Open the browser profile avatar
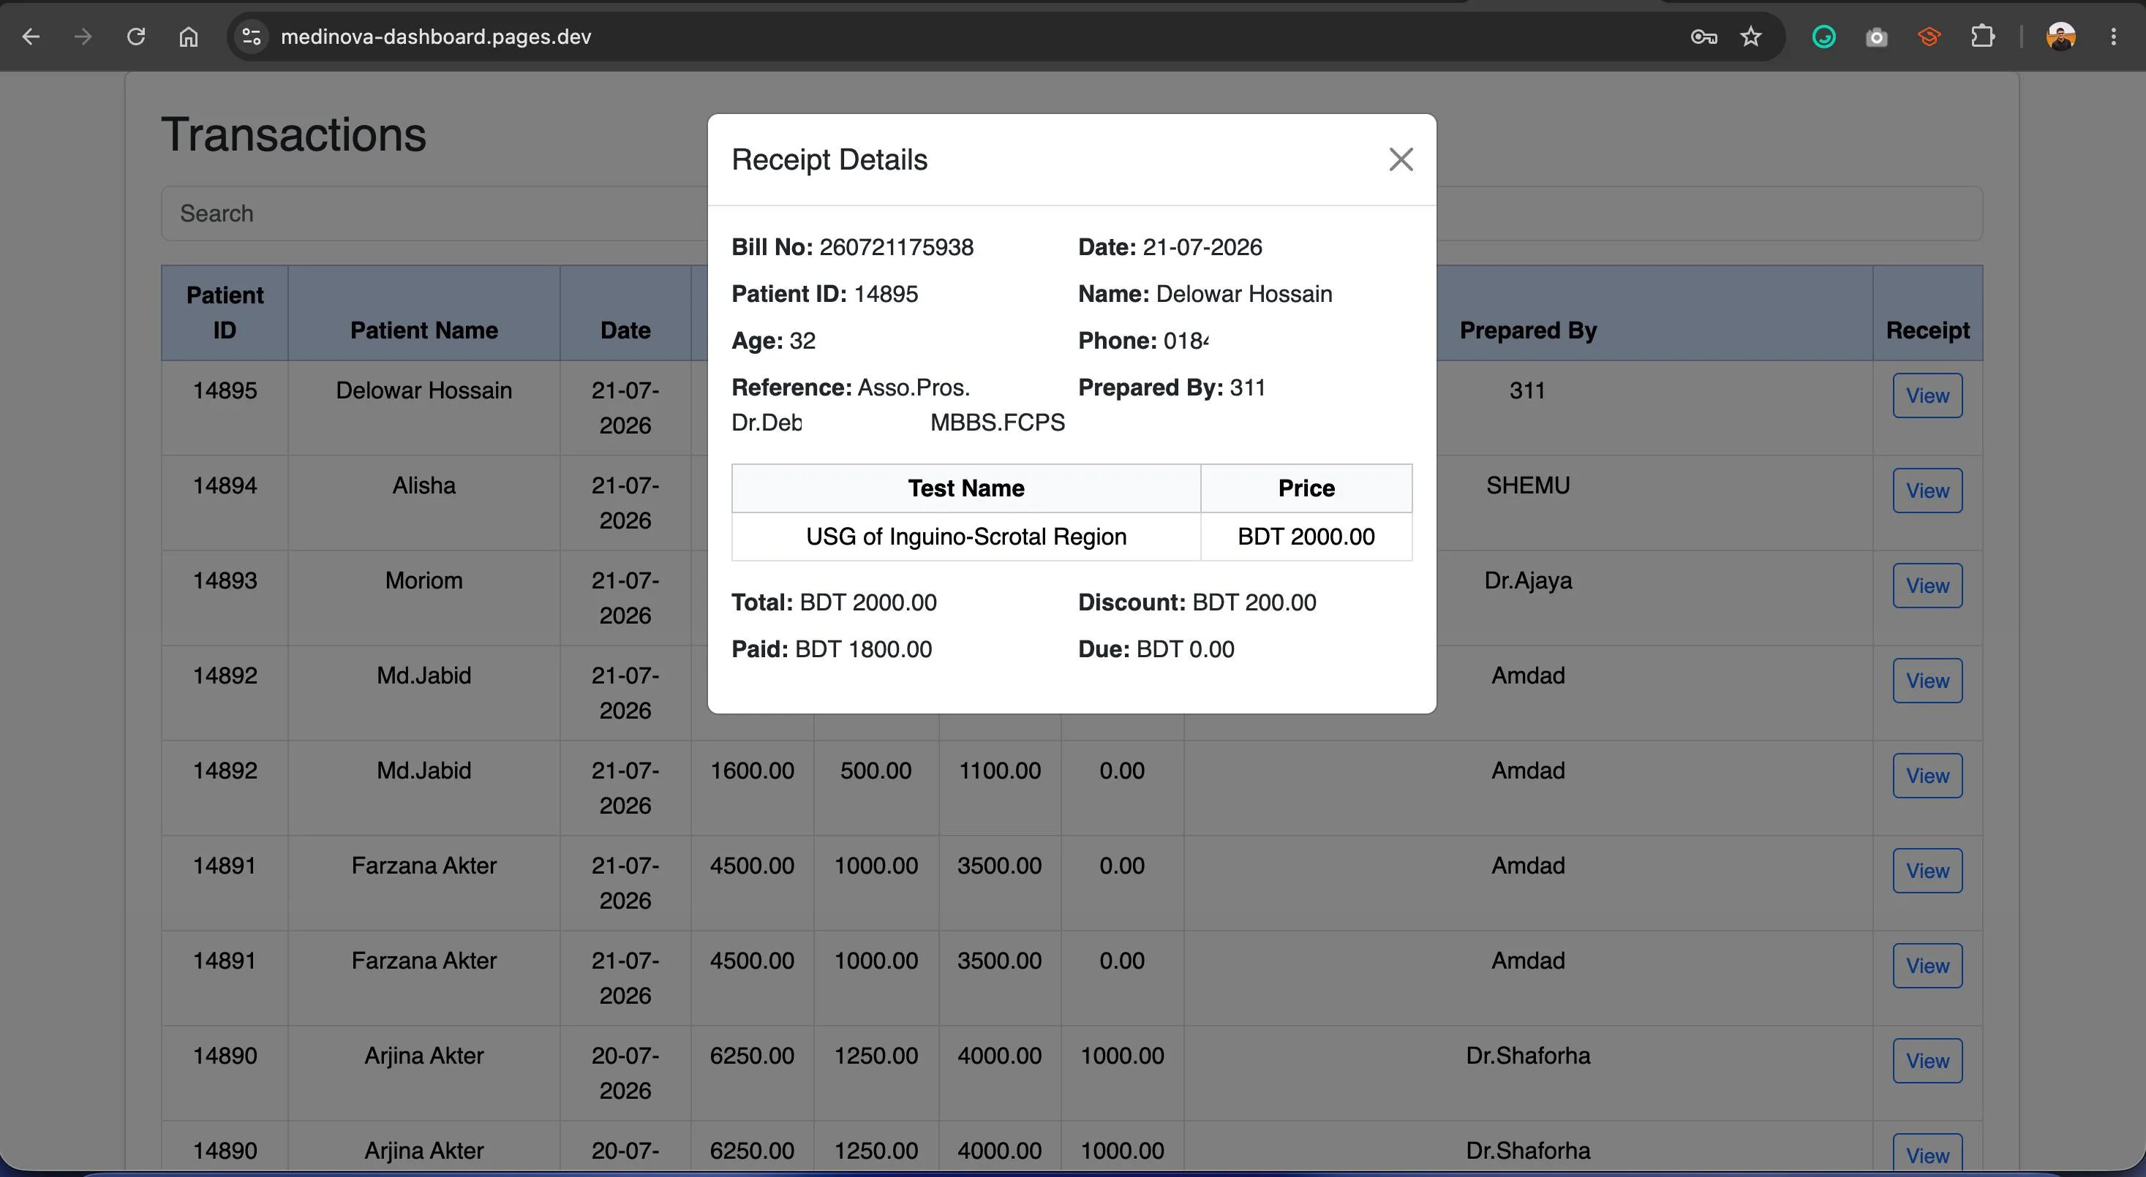2146x1177 pixels. click(2060, 37)
